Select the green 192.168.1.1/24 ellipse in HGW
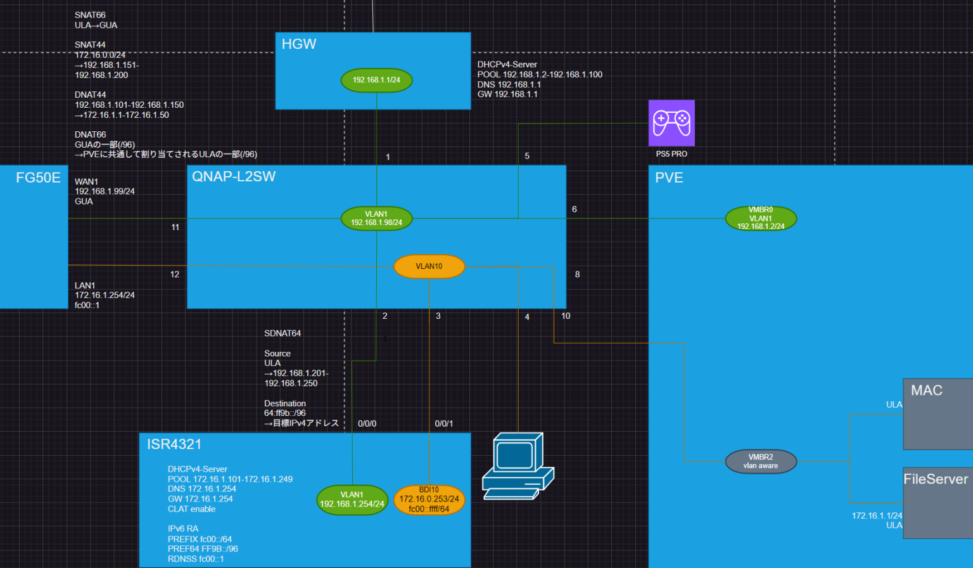This screenshot has width=973, height=568. (x=376, y=81)
